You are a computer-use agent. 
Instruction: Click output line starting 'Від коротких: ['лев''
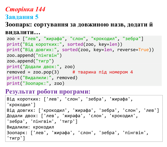pos(70,99)
